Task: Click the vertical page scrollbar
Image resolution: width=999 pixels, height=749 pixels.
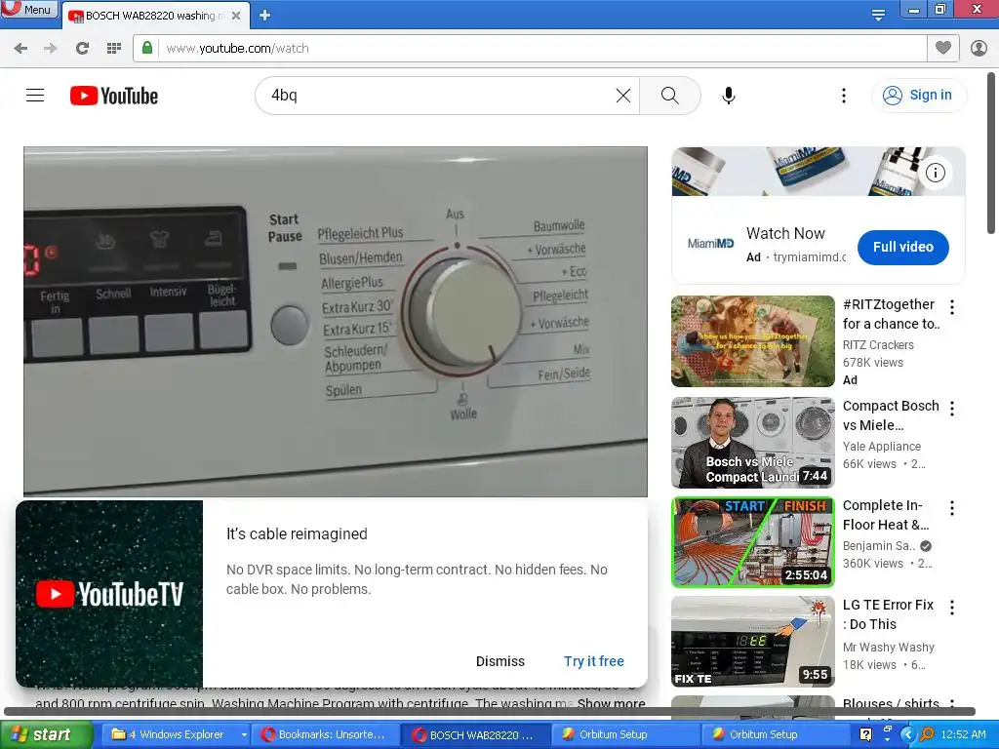Action: click(991, 153)
